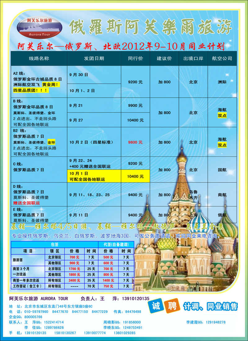Click the 商签一年多次往返 row label
Screen dimensions: 248x341
tap(28, 280)
